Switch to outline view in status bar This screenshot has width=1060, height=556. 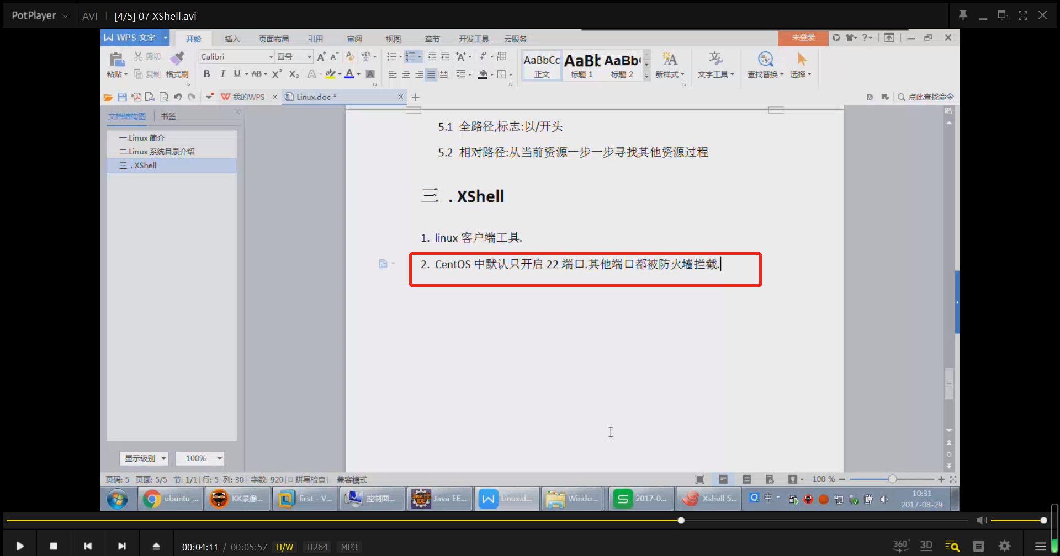click(x=746, y=479)
